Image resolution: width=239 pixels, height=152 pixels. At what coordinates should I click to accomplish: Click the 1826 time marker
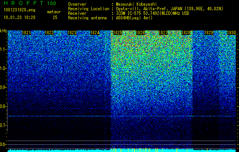point(140,33)
